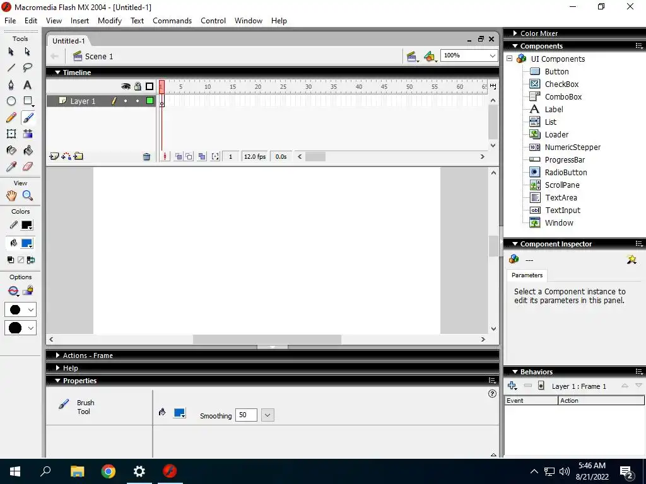Viewport: 646px width, 484px height.
Task: Select the Eyedropper tool
Action: tap(11, 166)
